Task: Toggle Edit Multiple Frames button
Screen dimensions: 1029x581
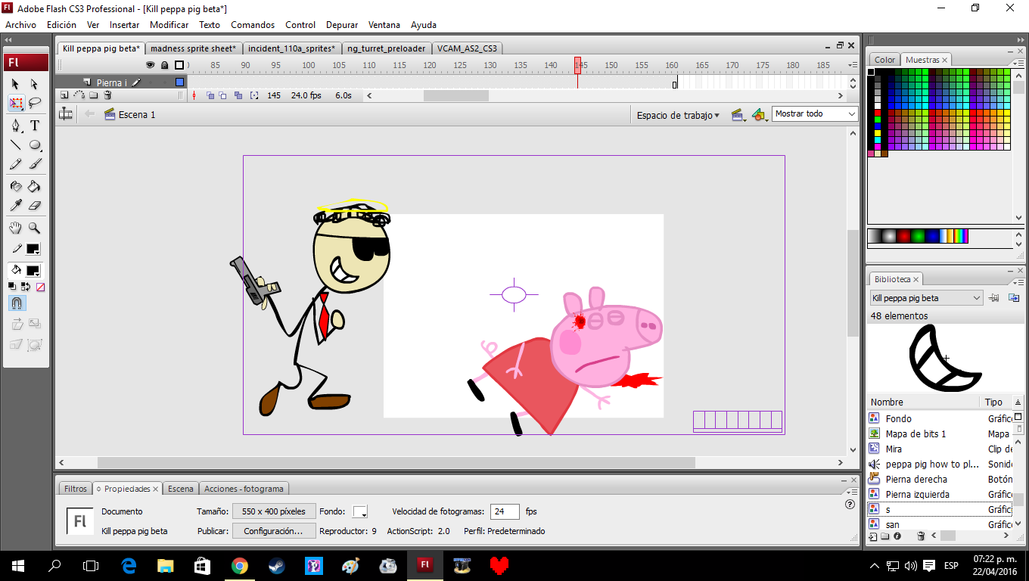Action: (x=238, y=95)
